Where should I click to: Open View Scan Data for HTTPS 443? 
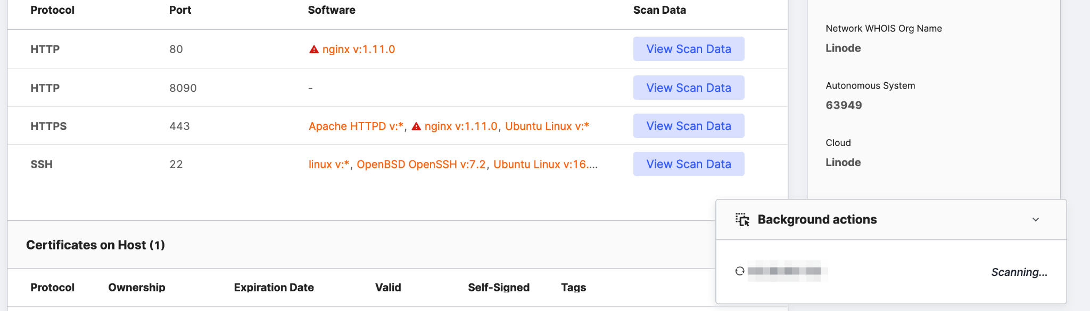(x=688, y=126)
